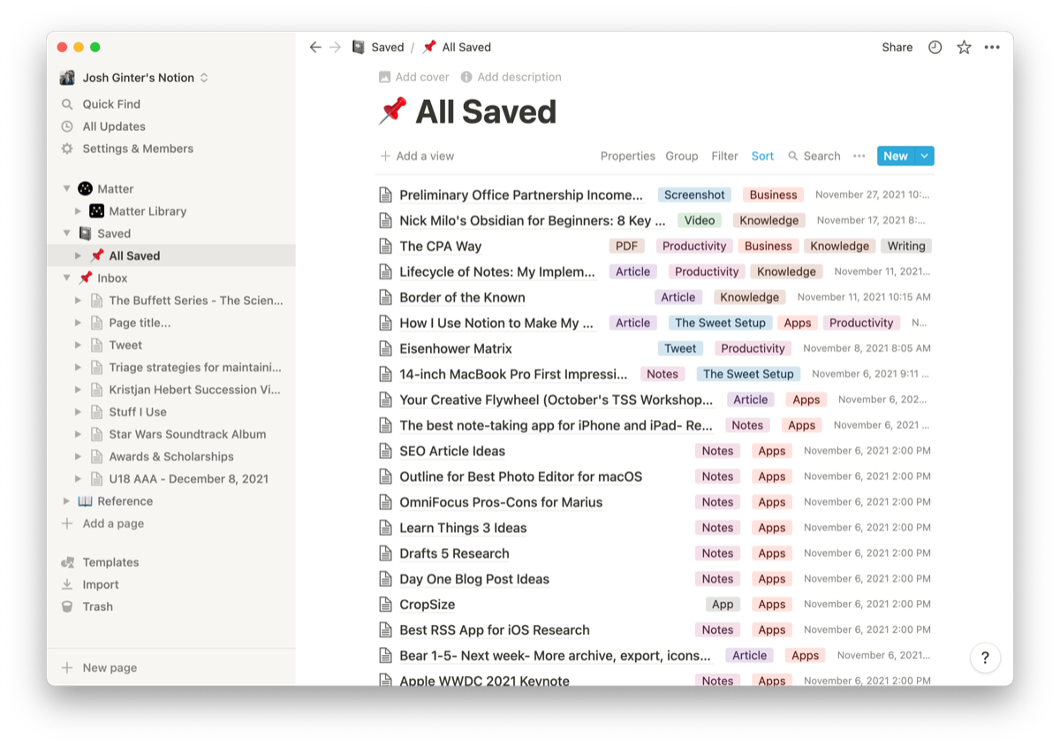Click the search magnifier in database toolbar
This screenshot has height=747, width=1060.
pos(793,156)
